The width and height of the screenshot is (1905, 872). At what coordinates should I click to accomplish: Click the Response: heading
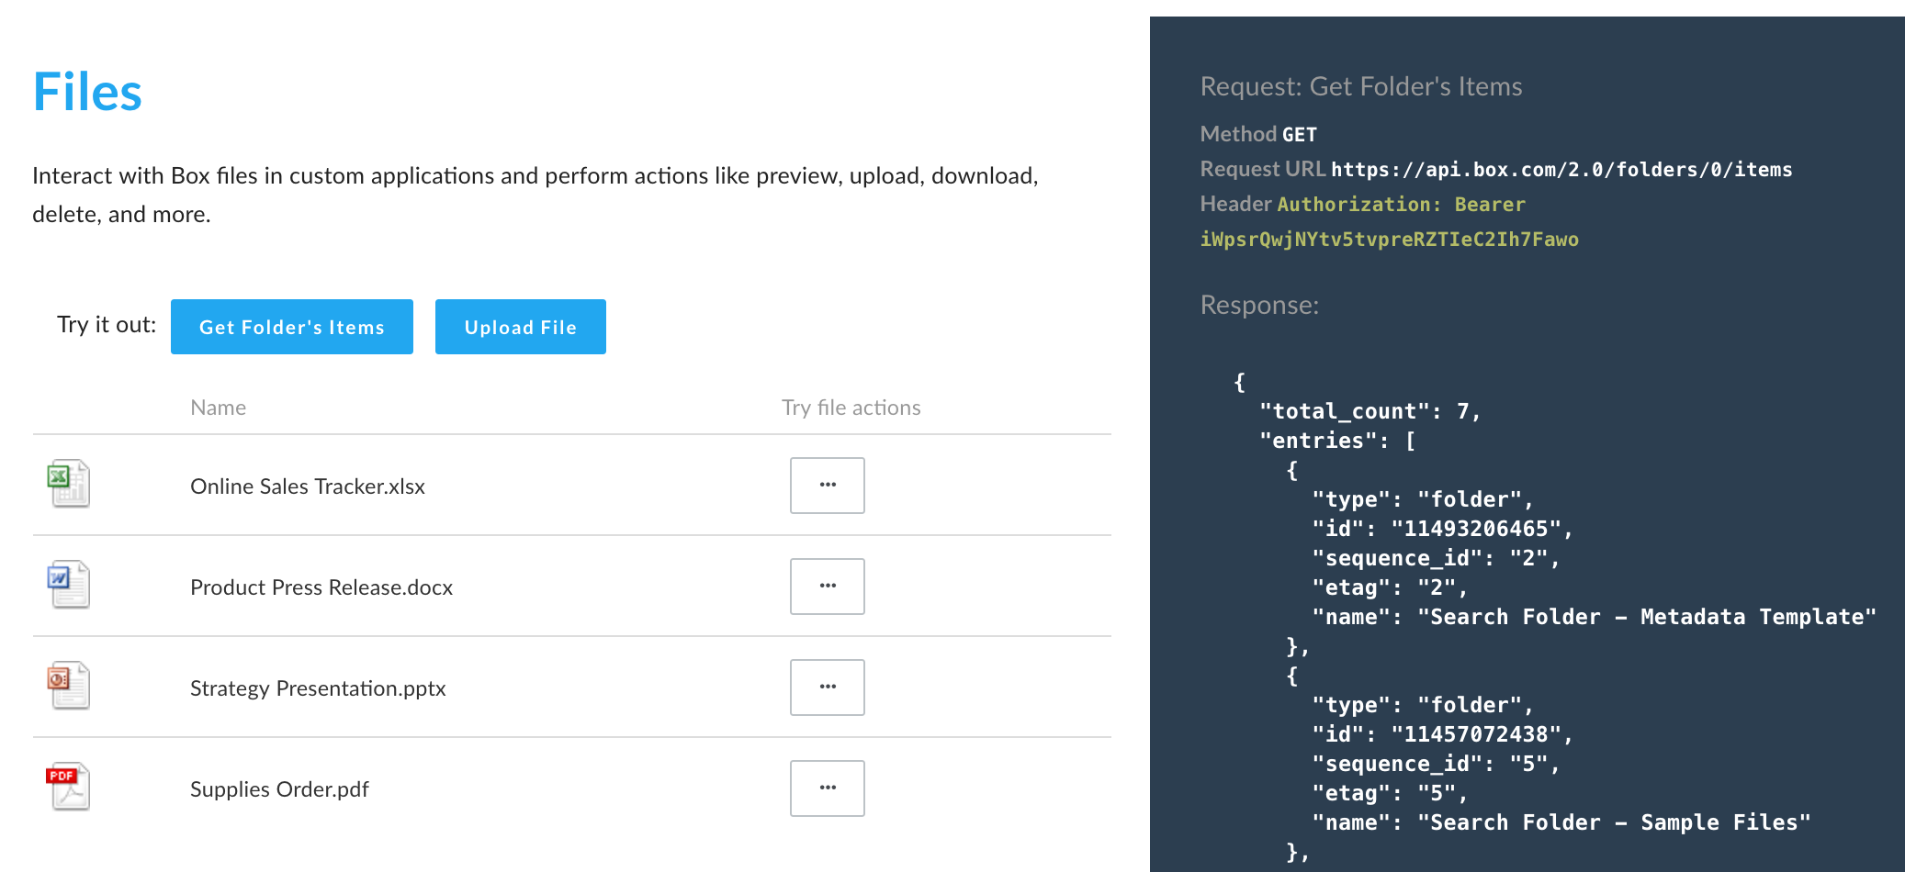(x=1259, y=305)
